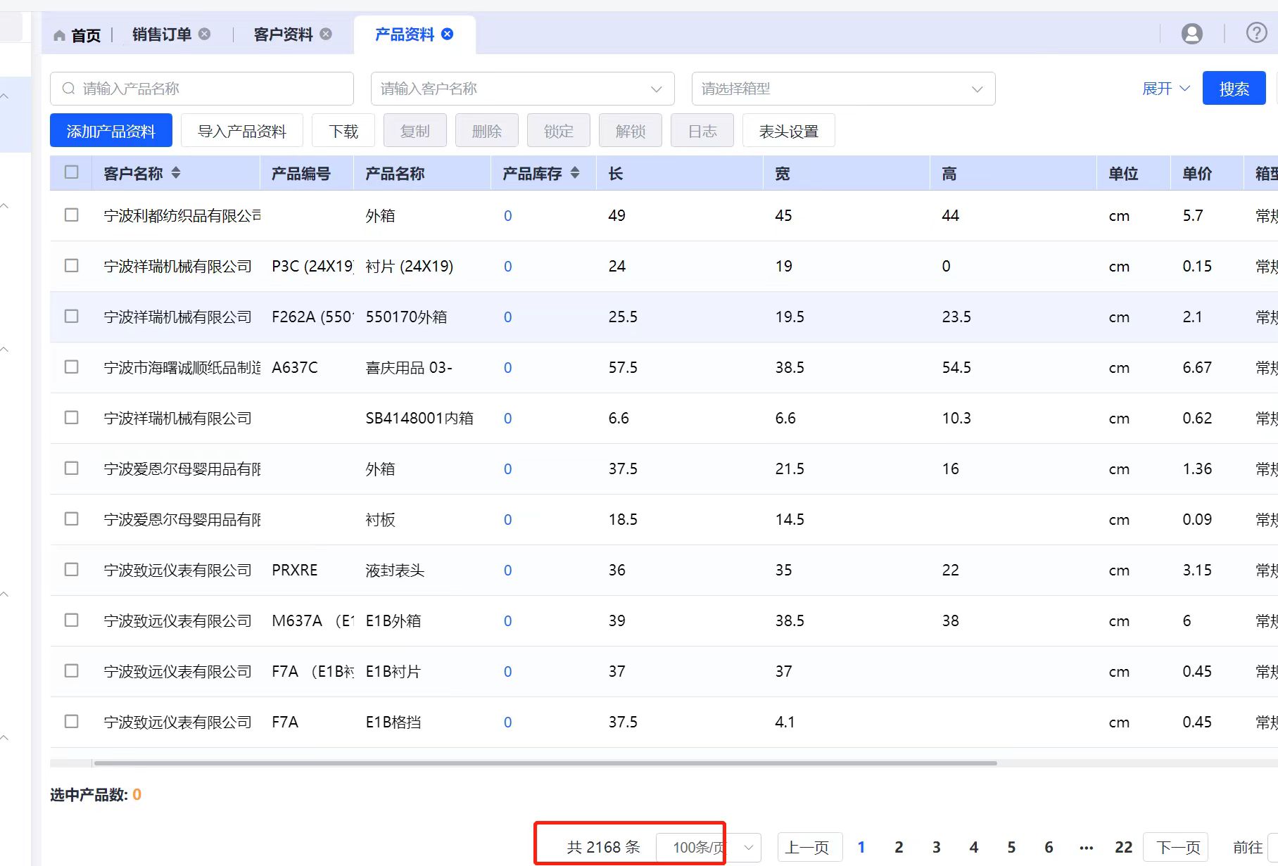Open the 请输入客户名称 dropdown
The image size is (1278, 866).
point(522,89)
